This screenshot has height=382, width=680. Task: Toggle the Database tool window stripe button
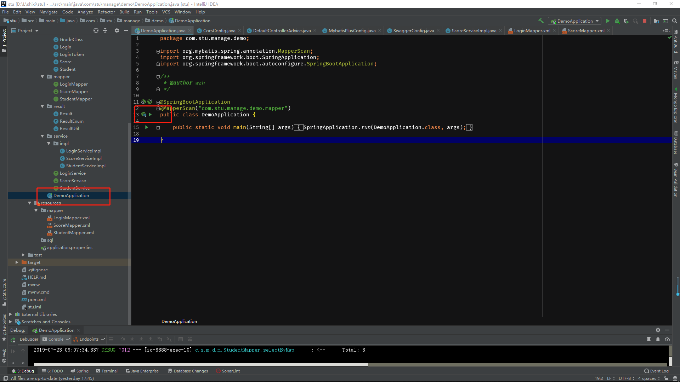[676, 143]
